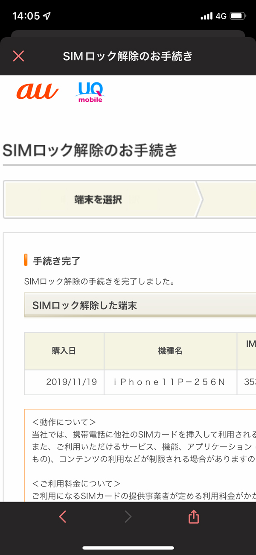Tap the battery indicator in status bar
The width and height of the screenshot is (256, 555).
click(x=238, y=16)
